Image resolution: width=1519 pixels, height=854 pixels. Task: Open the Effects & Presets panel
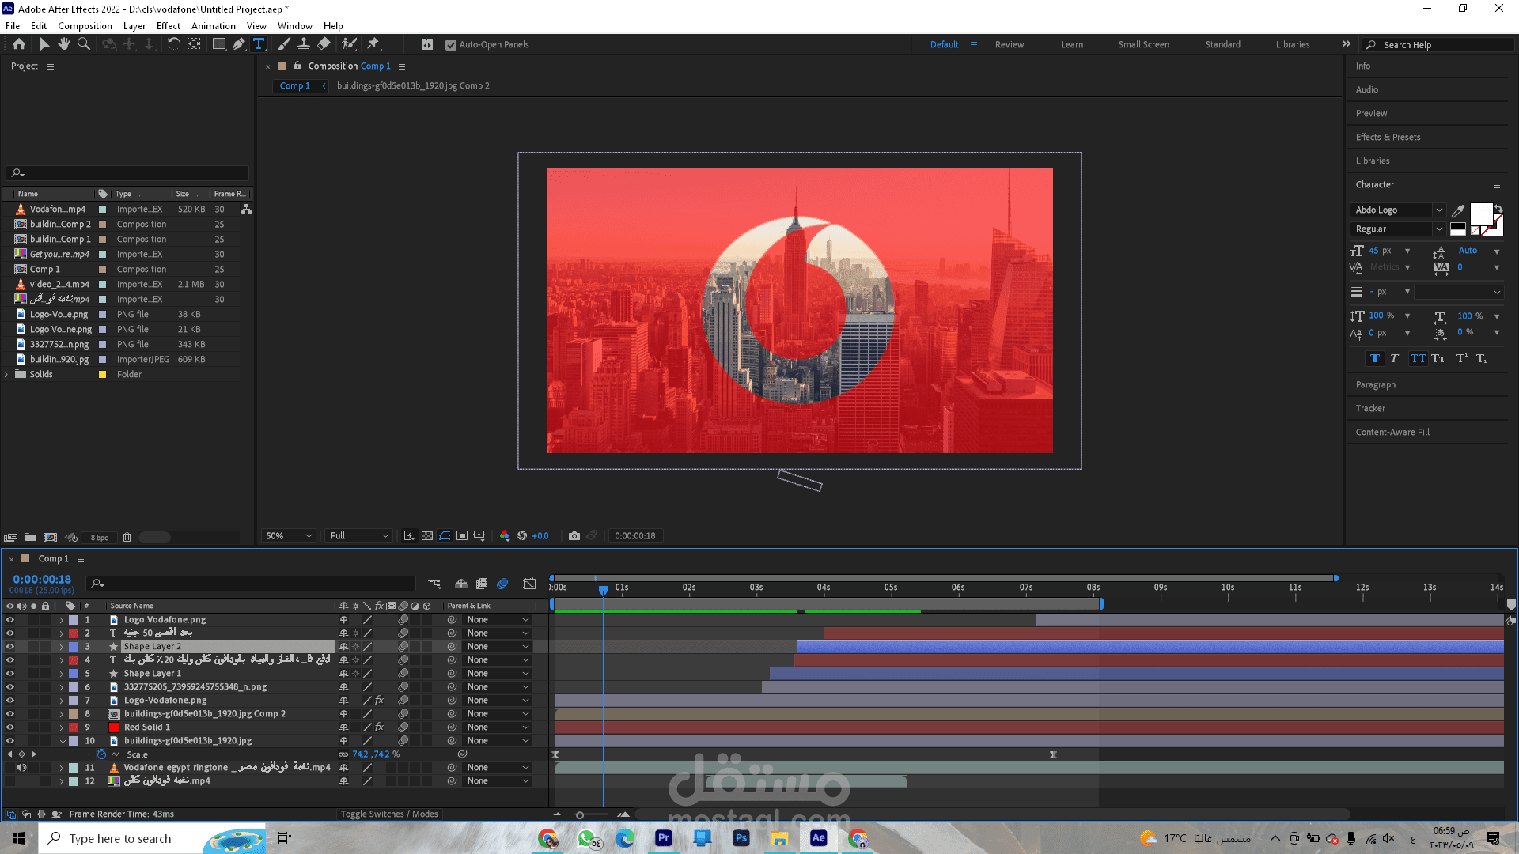point(1388,138)
